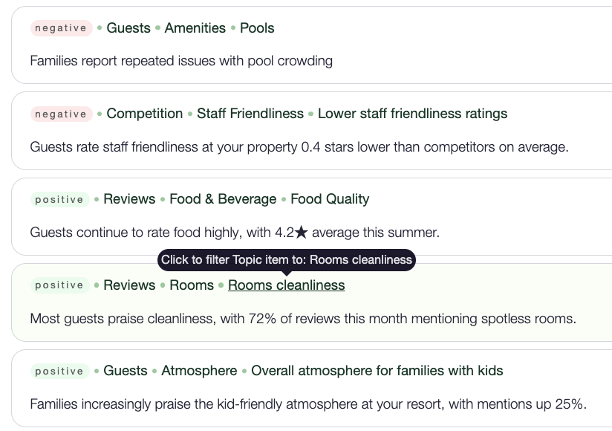Click the Rooms topic chip
The image size is (612, 431).
point(192,285)
